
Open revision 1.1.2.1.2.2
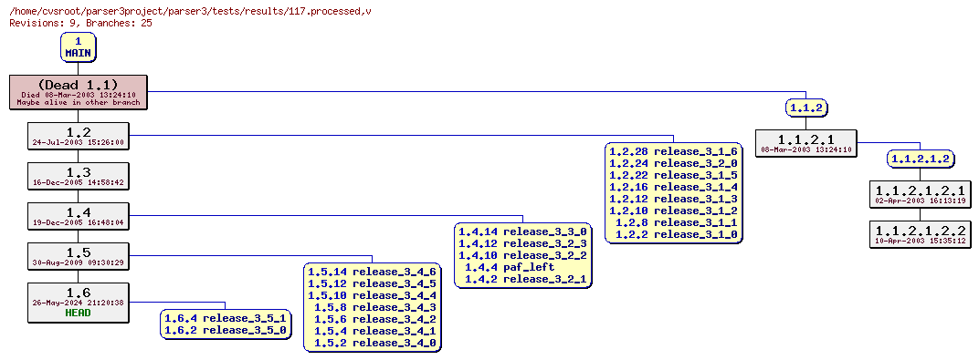(x=921, y=234)
